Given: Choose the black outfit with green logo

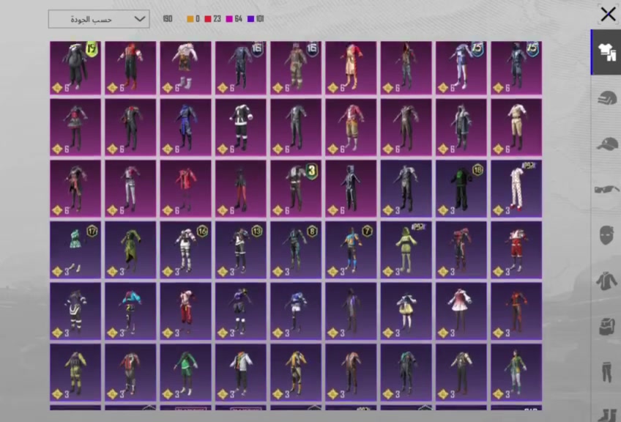Looking at the screenshot, I should (461, 188).
